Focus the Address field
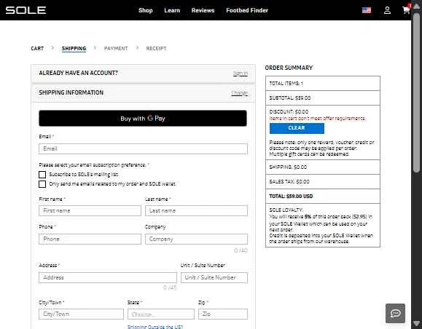422x329 pixels. pyautogui.click(x=108, y=277)
